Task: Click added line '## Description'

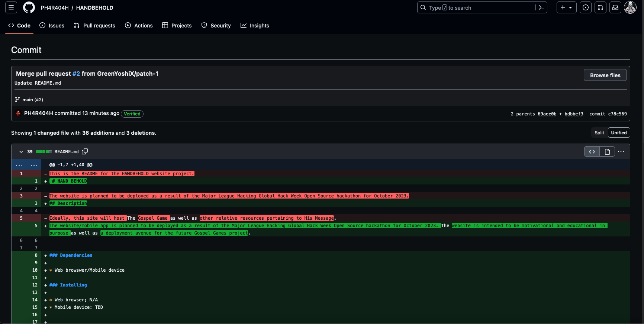Action: [x=68, y=203]
